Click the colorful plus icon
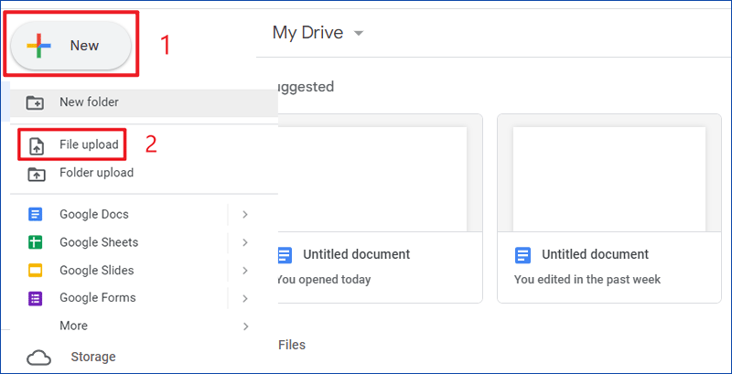This screenshot has width=732, height=374. 38,46
